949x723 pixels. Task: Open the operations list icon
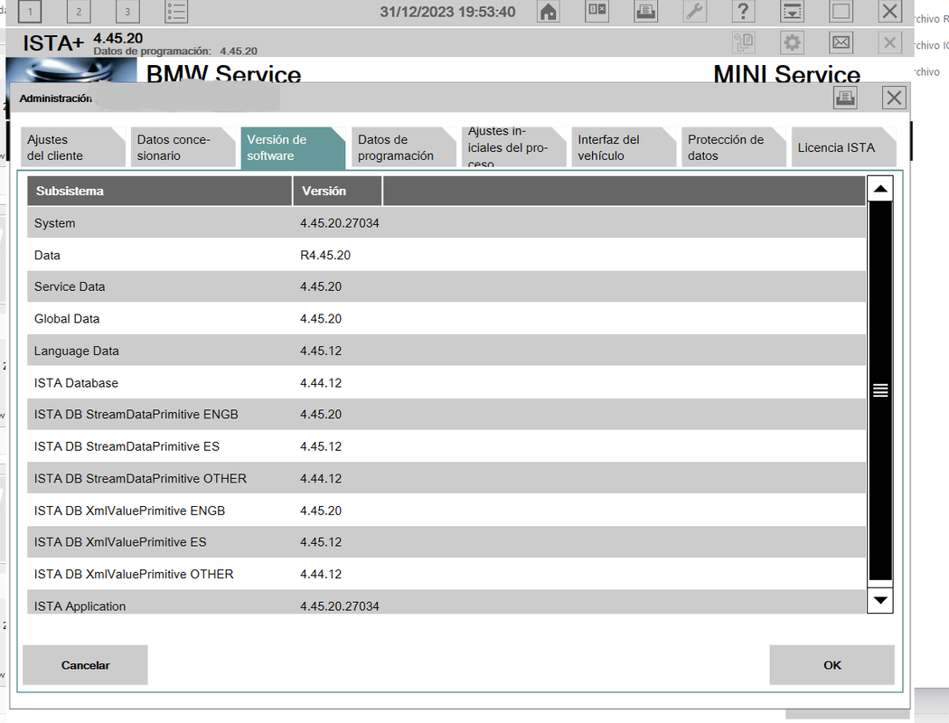click(x=176, y=12)
